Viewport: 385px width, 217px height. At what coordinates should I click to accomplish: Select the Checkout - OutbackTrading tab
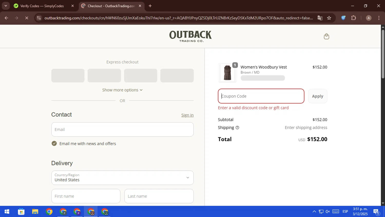pos(111,6)
